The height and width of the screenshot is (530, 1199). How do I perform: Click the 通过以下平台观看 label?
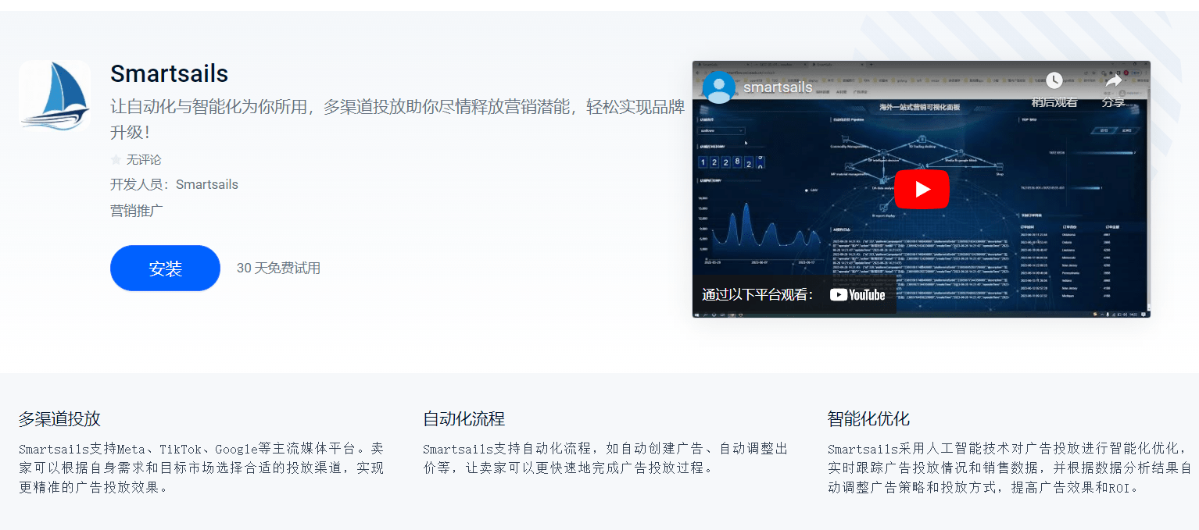click(x=757, y=295)
